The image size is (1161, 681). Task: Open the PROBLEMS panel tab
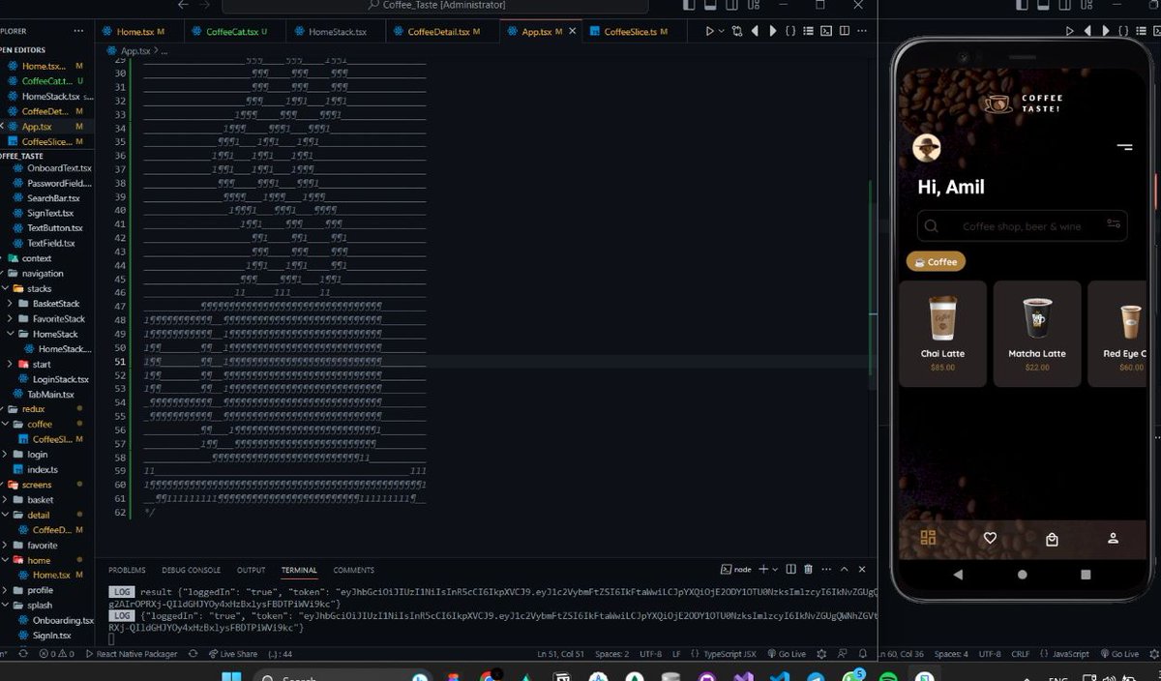[x=127, y=570]
